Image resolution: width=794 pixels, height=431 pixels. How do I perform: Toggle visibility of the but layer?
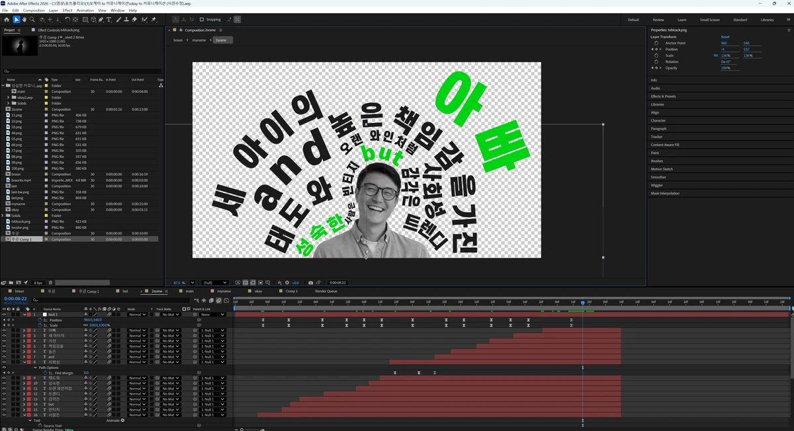4,405
